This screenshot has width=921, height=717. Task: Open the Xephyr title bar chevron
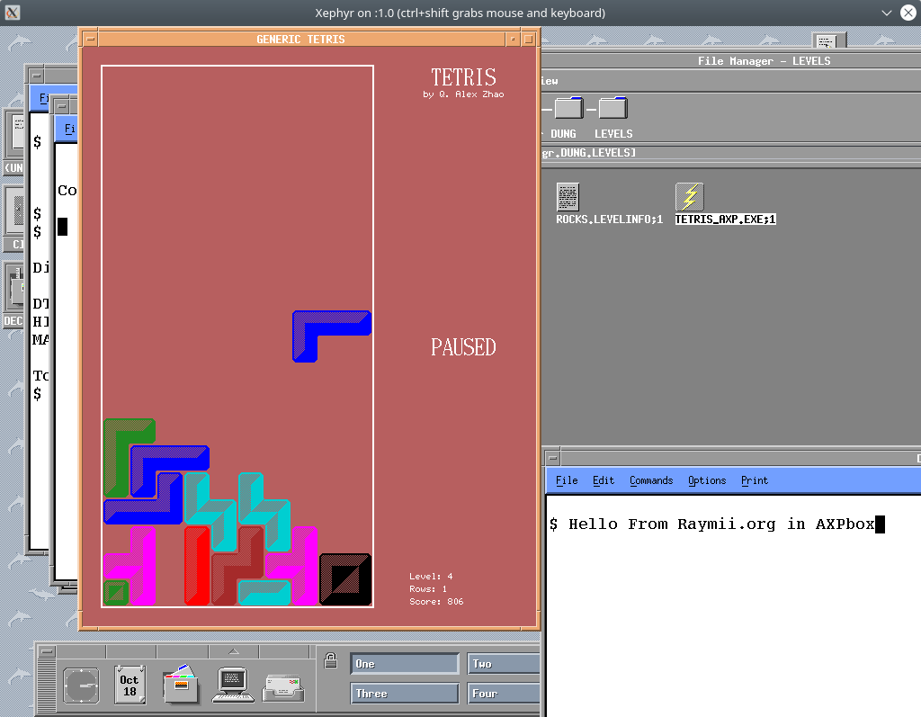click(887, 13)
